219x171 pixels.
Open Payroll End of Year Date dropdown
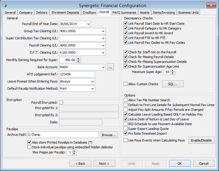88,24
